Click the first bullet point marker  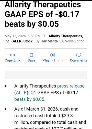coord(6,86)
